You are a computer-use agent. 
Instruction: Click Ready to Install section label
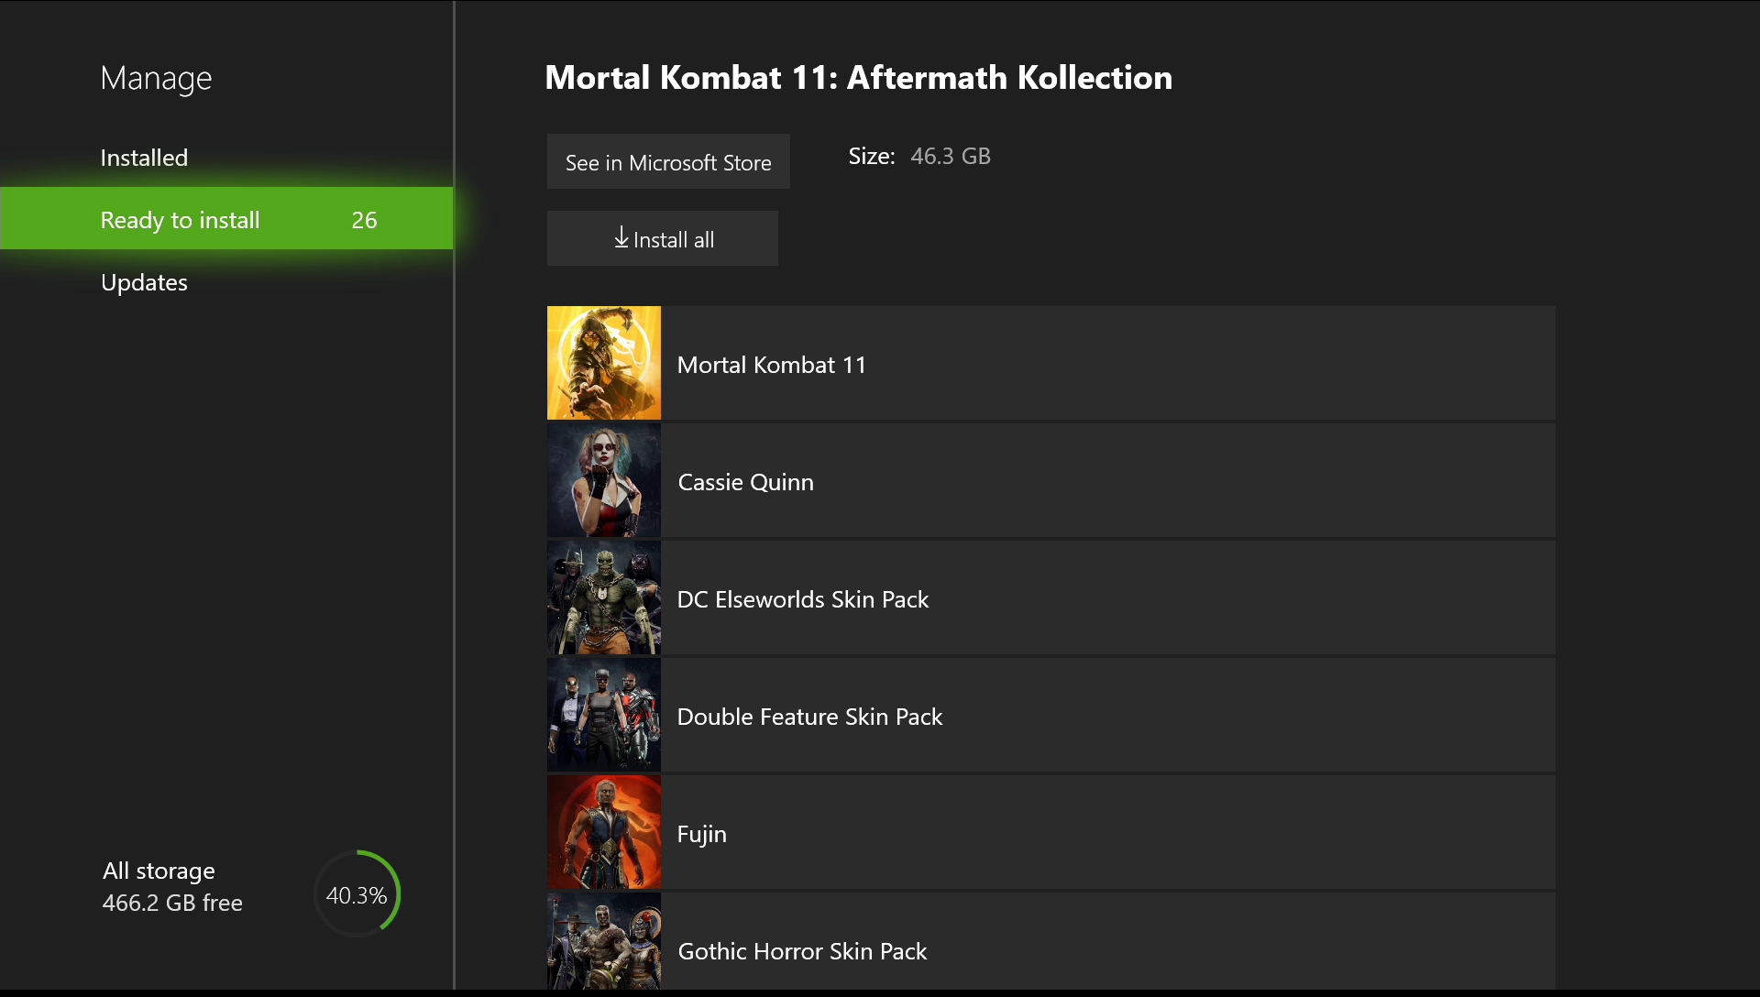point(179,219)
